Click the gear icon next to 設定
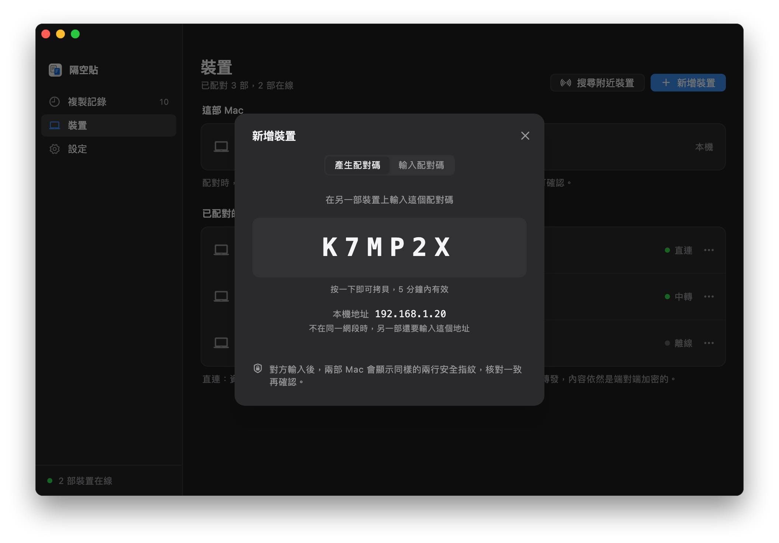The height and width of the screenshot is (543, 779). 55,149
